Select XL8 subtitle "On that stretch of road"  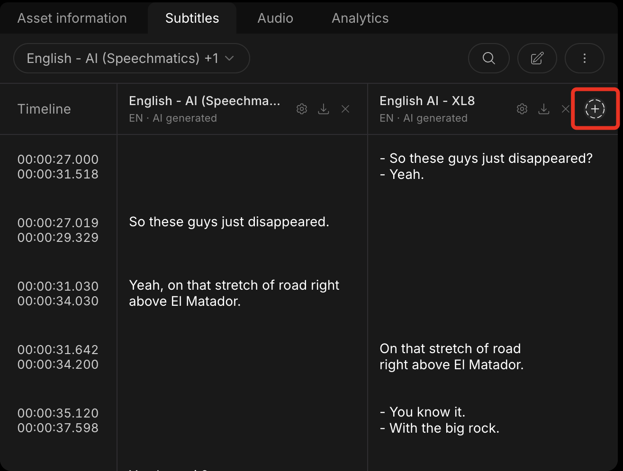[x=450, y=349]
